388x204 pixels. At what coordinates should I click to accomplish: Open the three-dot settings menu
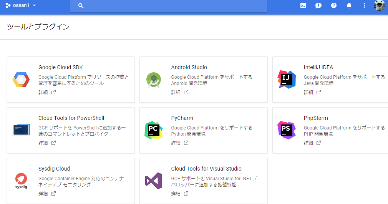click(x=364, y=5)
